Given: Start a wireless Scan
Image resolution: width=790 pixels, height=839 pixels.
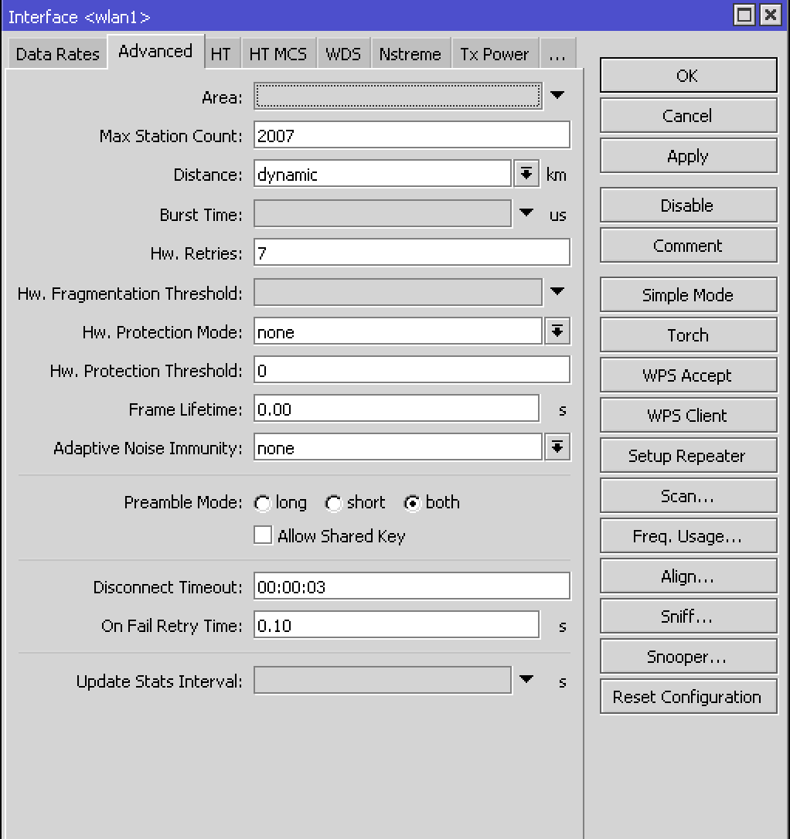Looking at the screenshot, I should point(687,495).
